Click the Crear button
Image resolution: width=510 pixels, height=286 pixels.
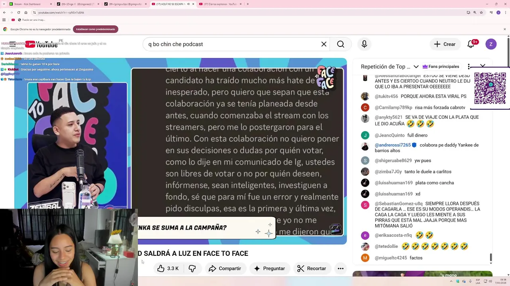coord(445,44)
